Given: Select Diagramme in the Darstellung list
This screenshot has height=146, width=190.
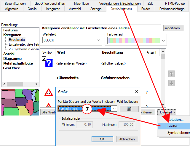Looking at the screenshot, I should (12, 59).
